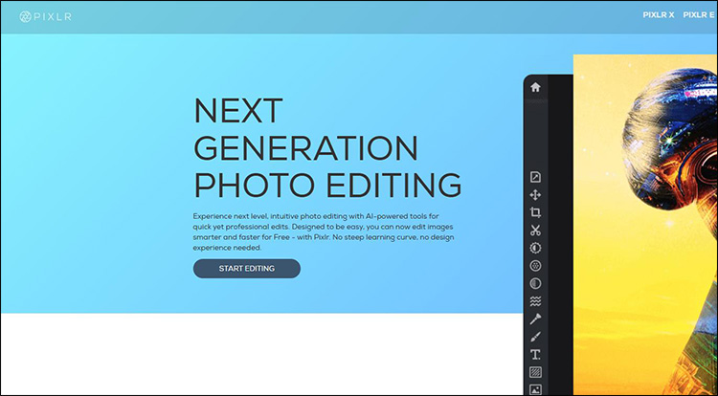Pick the Draw brush tool

pyautogui.click(x=536, y=337)
